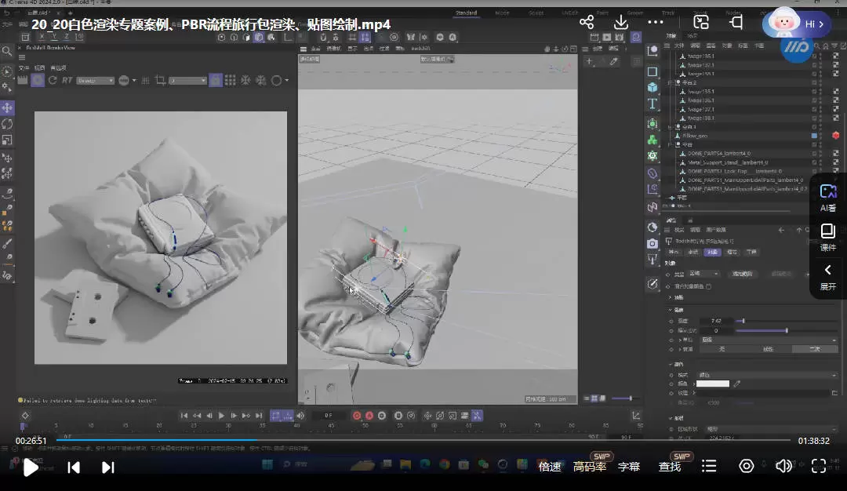Viewport: 847px width, 491px height.
Task: Select the Scale tool in the left toolbar
Action: 7,140
